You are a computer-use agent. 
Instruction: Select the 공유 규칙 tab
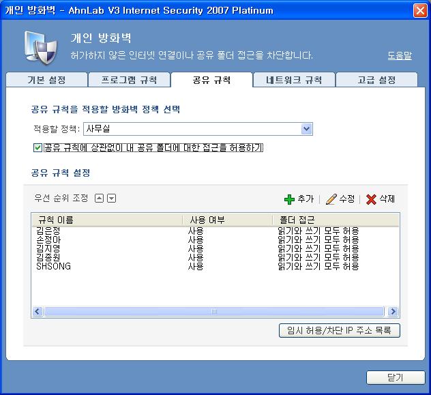pyautogui.click(x=211, y=80)
